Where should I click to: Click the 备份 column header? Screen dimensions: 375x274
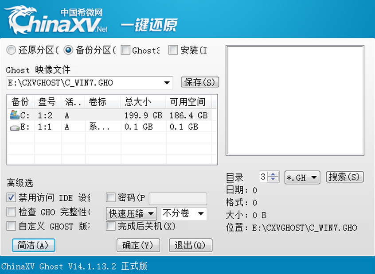coord(21,102)
